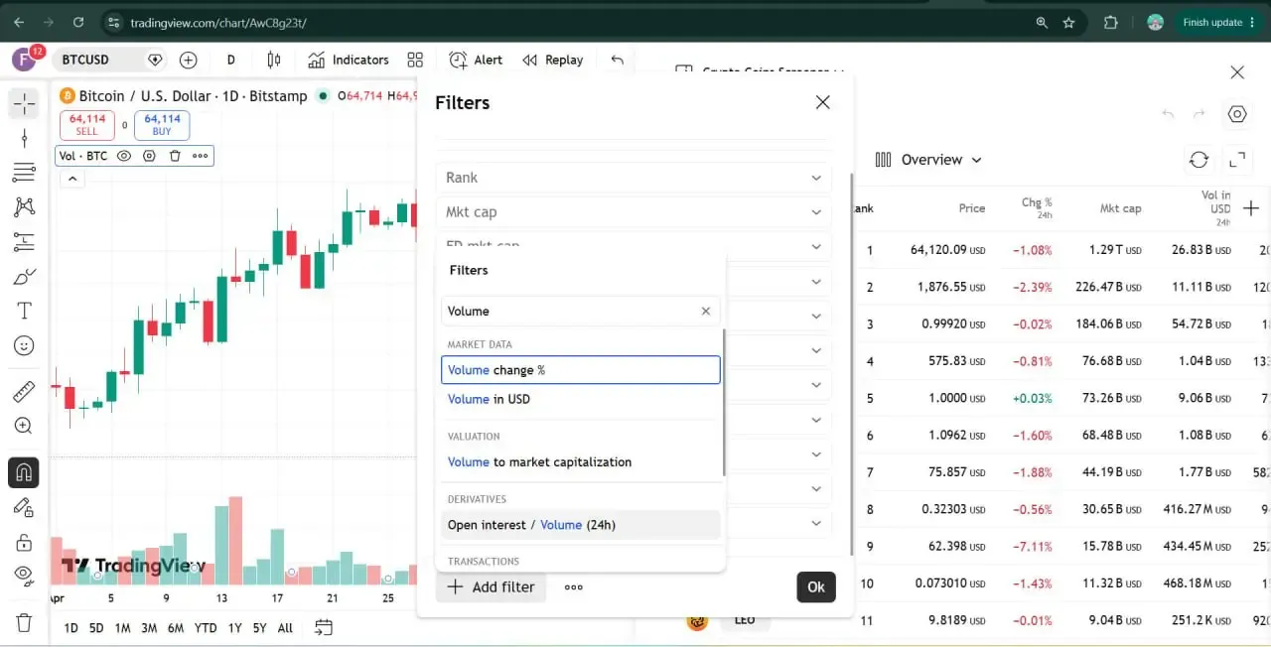Click the Add filter button

tap(492, 586)
